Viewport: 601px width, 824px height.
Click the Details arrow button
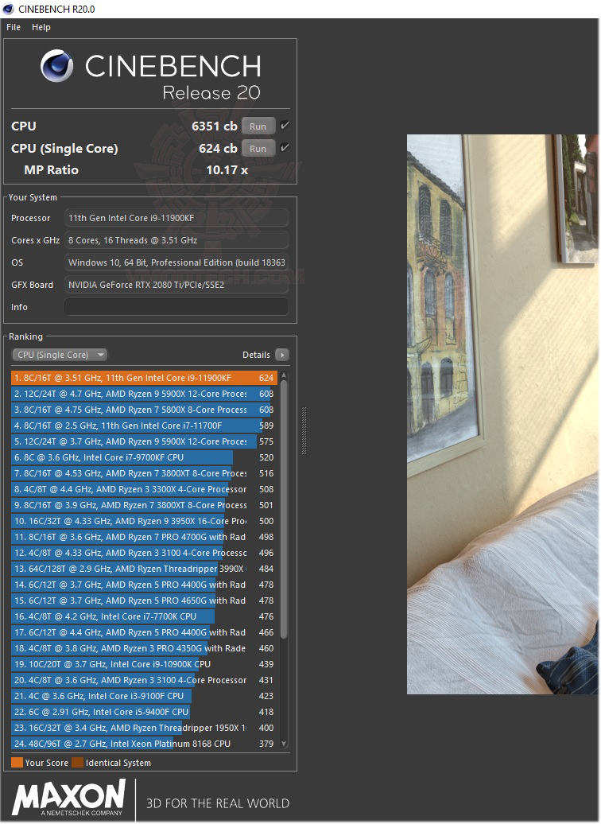click(282, 355)
